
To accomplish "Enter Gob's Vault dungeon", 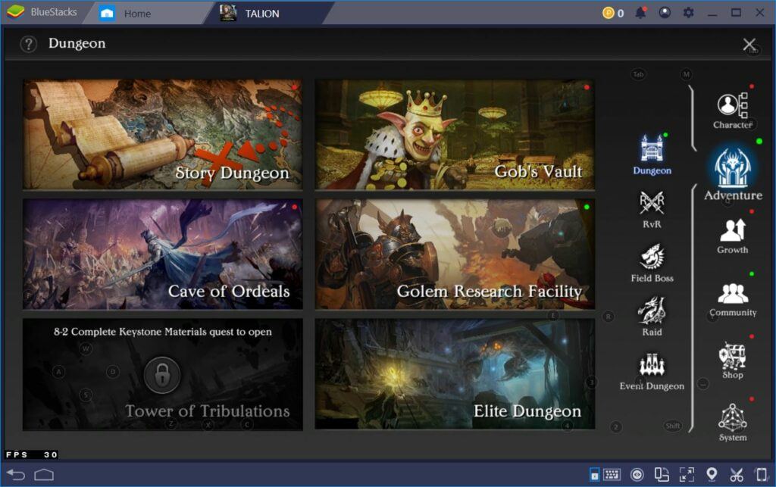I will pyautogui.click(x=455, y=134).
